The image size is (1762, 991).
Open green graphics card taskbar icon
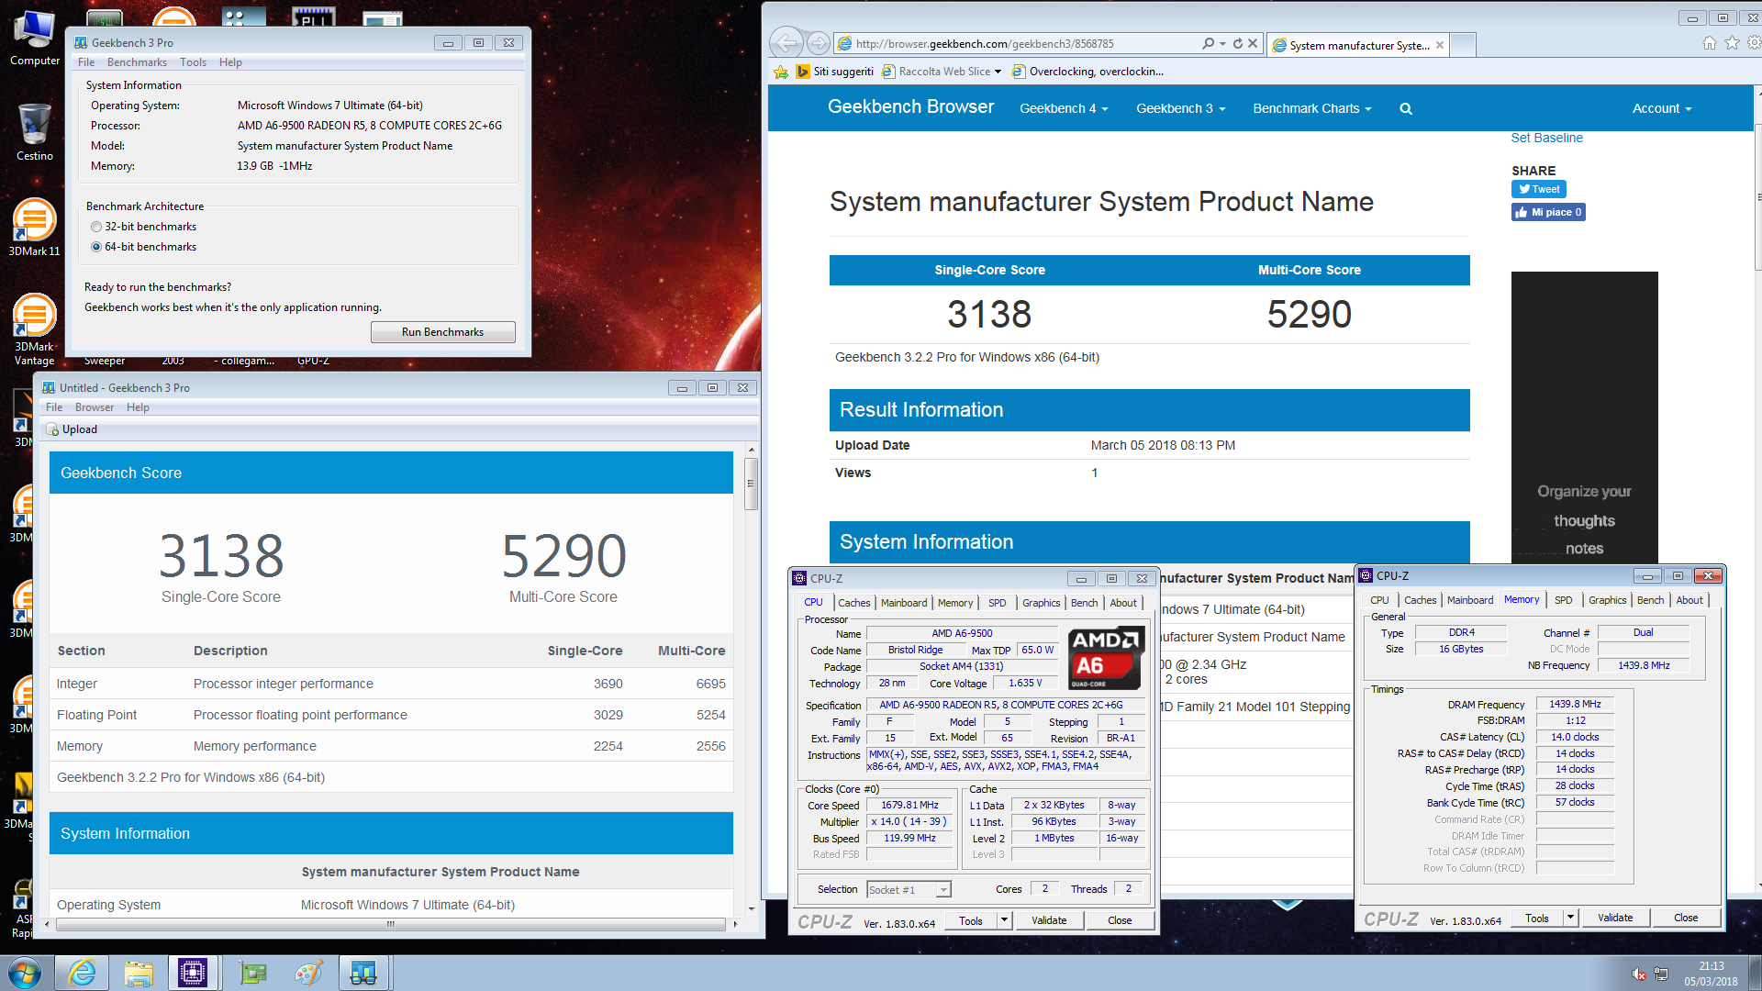252,973
